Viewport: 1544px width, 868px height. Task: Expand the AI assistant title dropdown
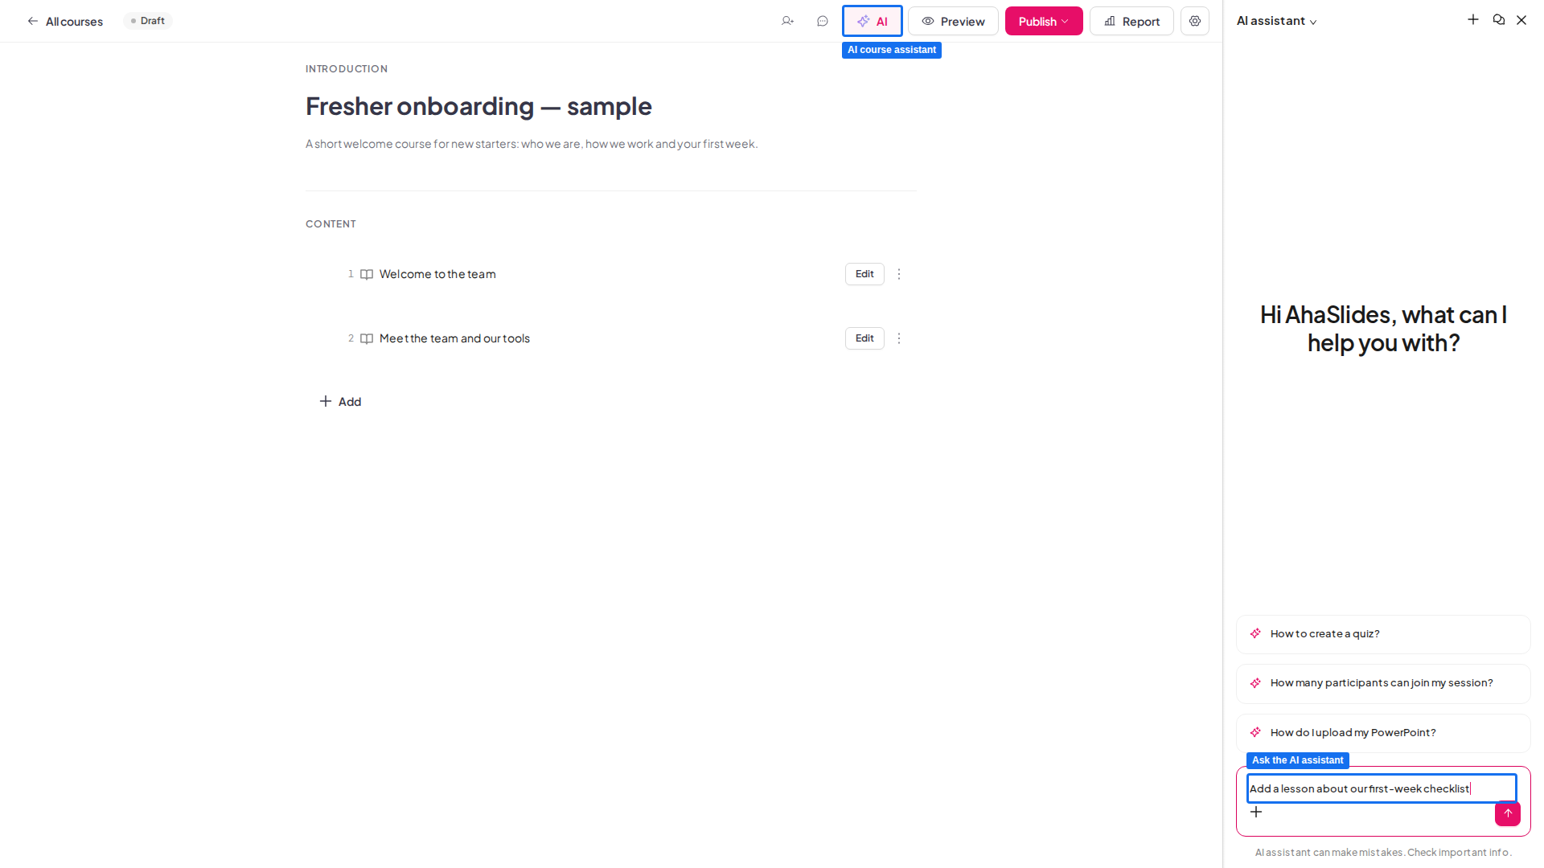tap(1277, 21)
